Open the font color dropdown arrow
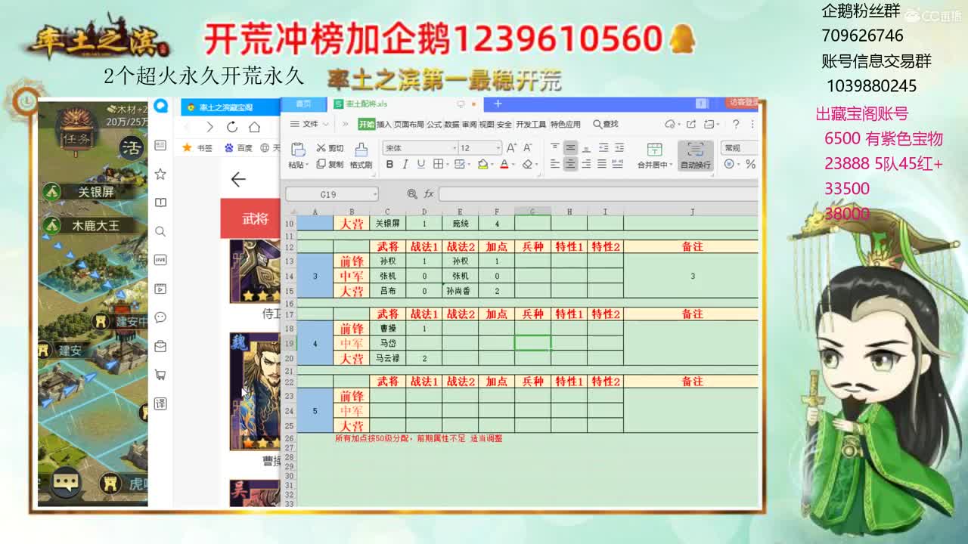The image size is (968, 544). pyautogui.click(x=513, y=165)
